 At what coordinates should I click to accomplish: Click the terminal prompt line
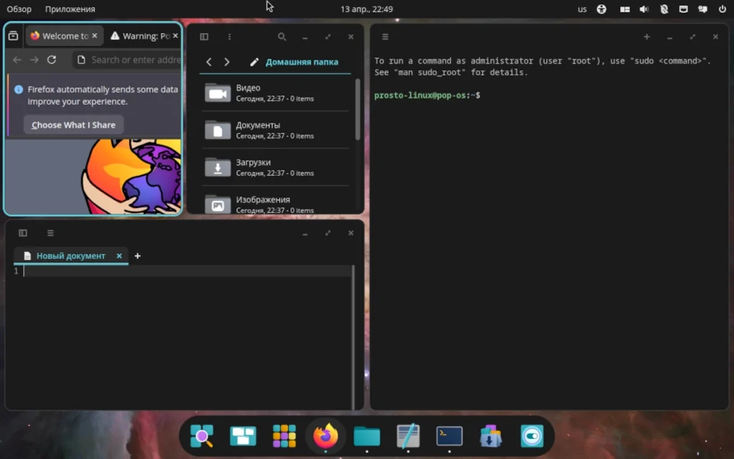click(427, 95)
